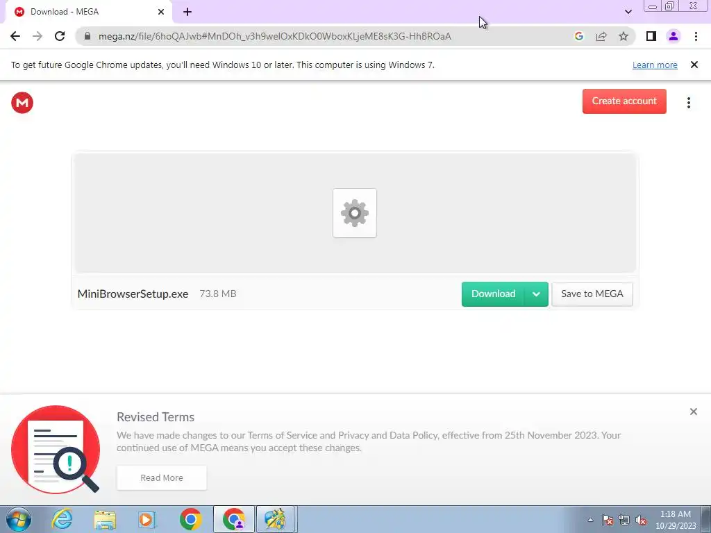Image resolution: width=711 pixels, height=533 pixels.
Task: Launch Internet Explorer from the taskbar
Action: tap(62, 519)
